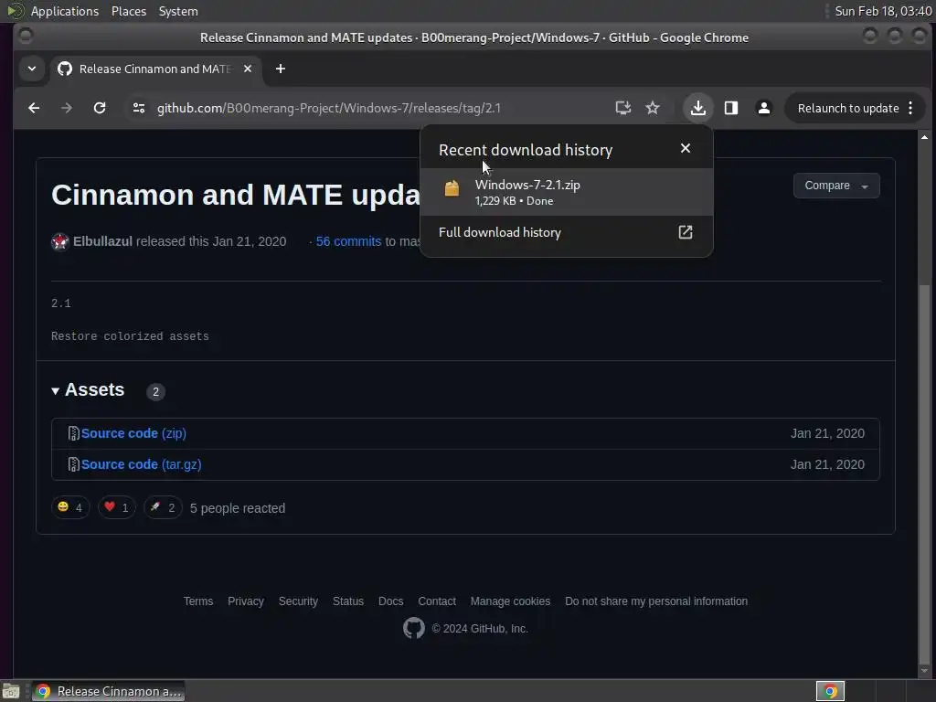
Task: Open the Terms footer link
Action: (198, 601)
